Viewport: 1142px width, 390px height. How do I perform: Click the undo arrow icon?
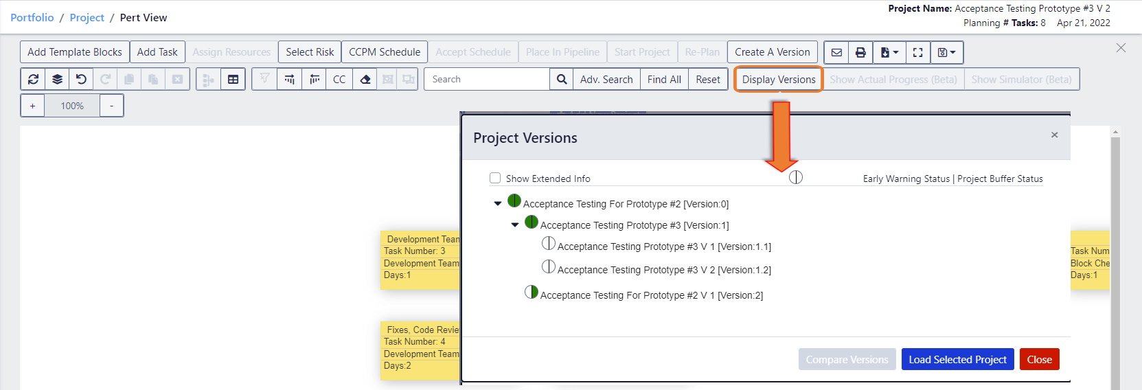(x=81, y=80)
